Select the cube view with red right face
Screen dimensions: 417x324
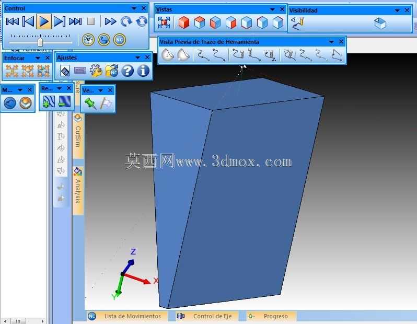231,22
